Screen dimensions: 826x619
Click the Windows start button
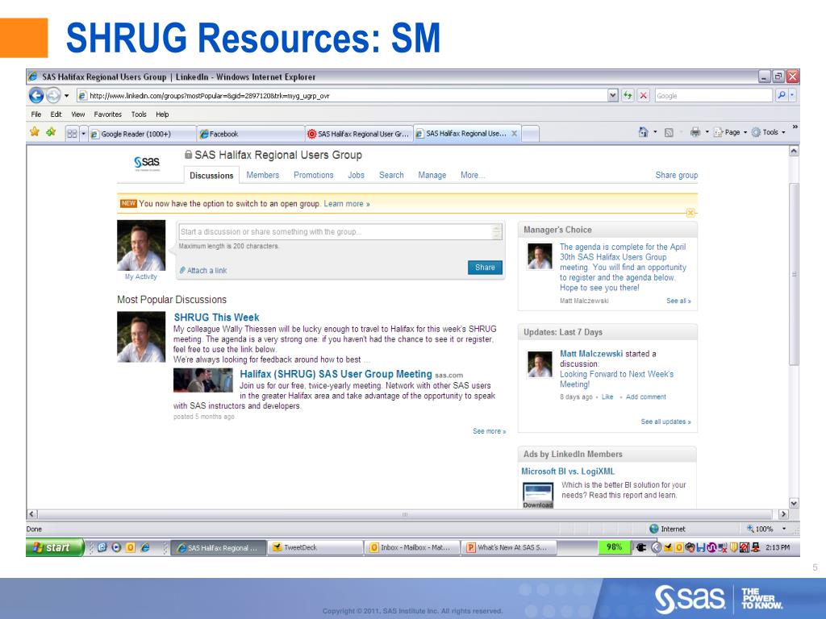(55, 547)
